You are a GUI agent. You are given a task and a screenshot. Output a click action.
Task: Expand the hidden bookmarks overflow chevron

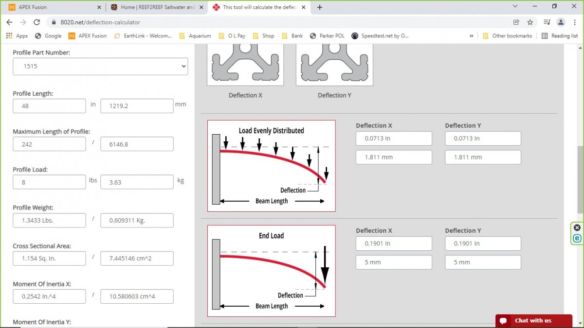click(x=472, y=36)
